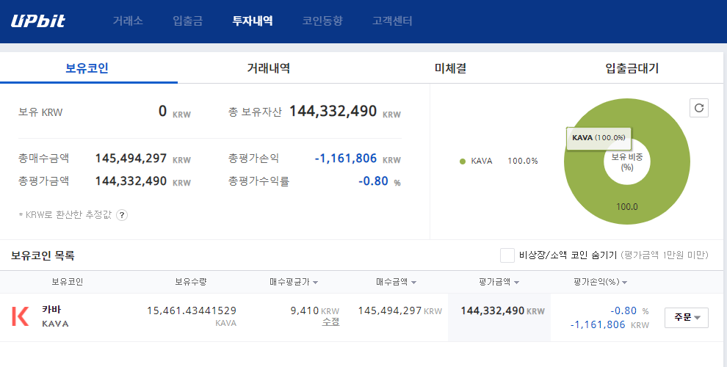Switch to the 미체결 tab
Screen dimensions: 727x367
tap(450, 68)
